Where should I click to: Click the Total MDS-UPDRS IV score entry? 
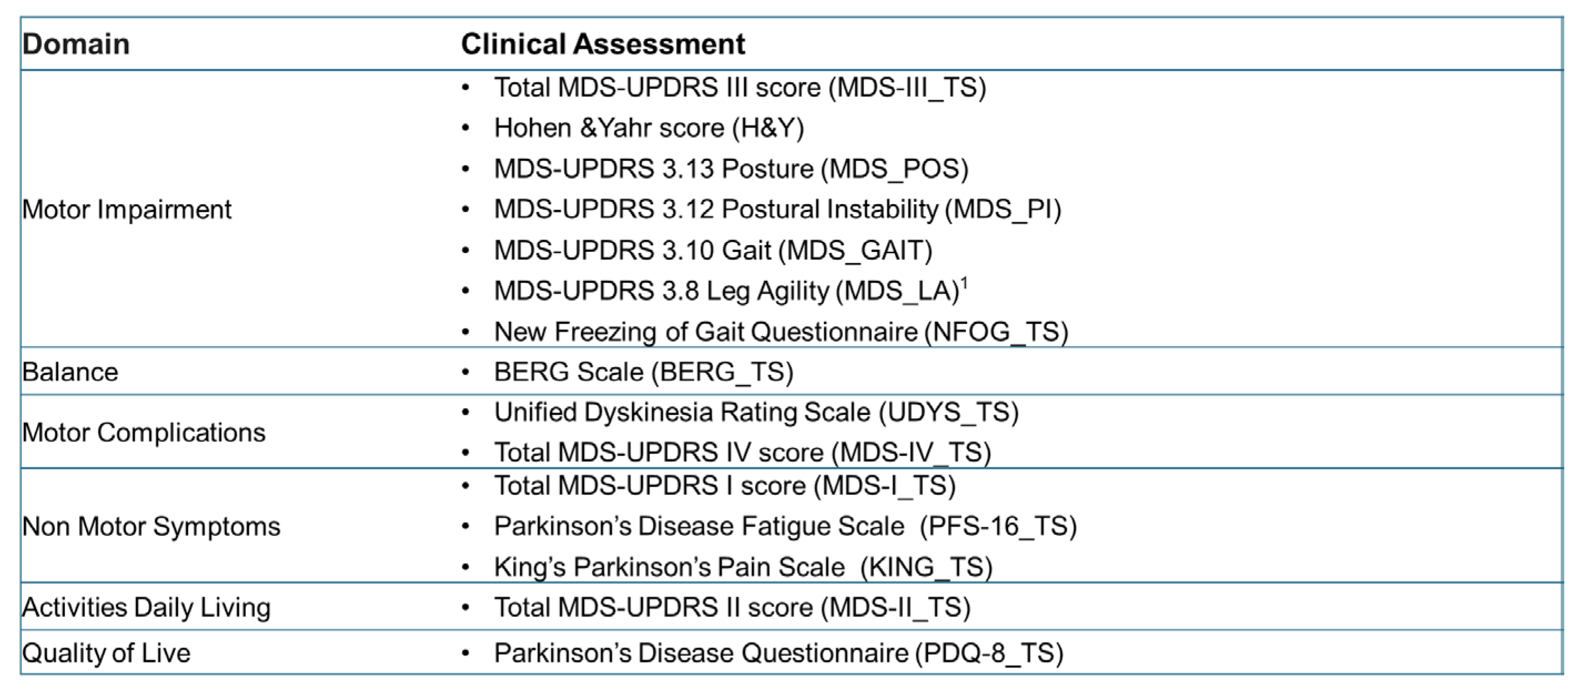(x=743, y=452)
